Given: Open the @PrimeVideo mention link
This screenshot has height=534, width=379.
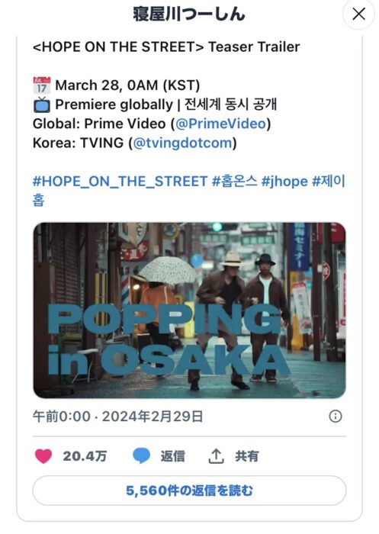Looking at the screenshot, I should coord(220,124).
